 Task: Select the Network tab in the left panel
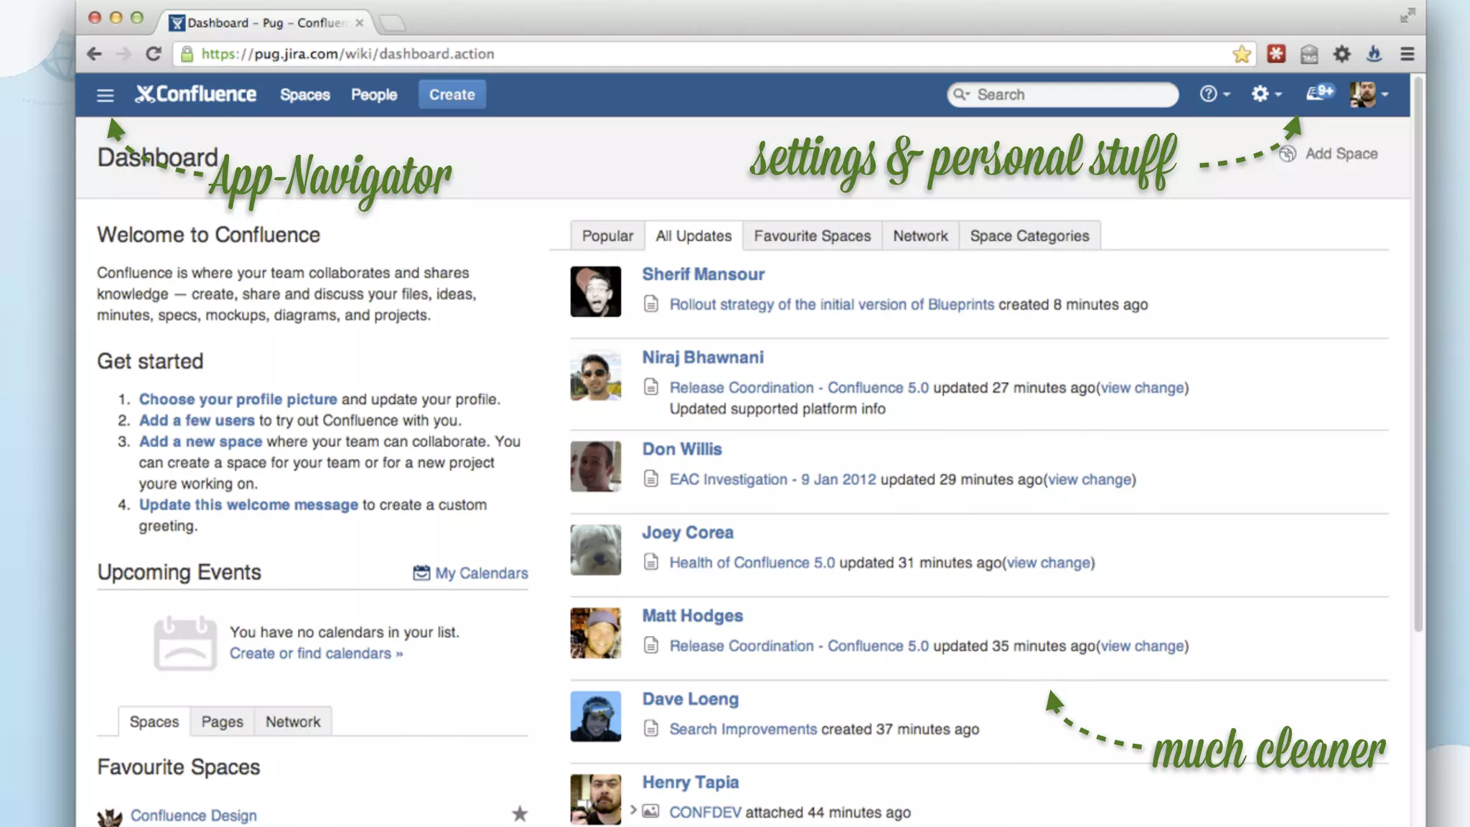293,721
